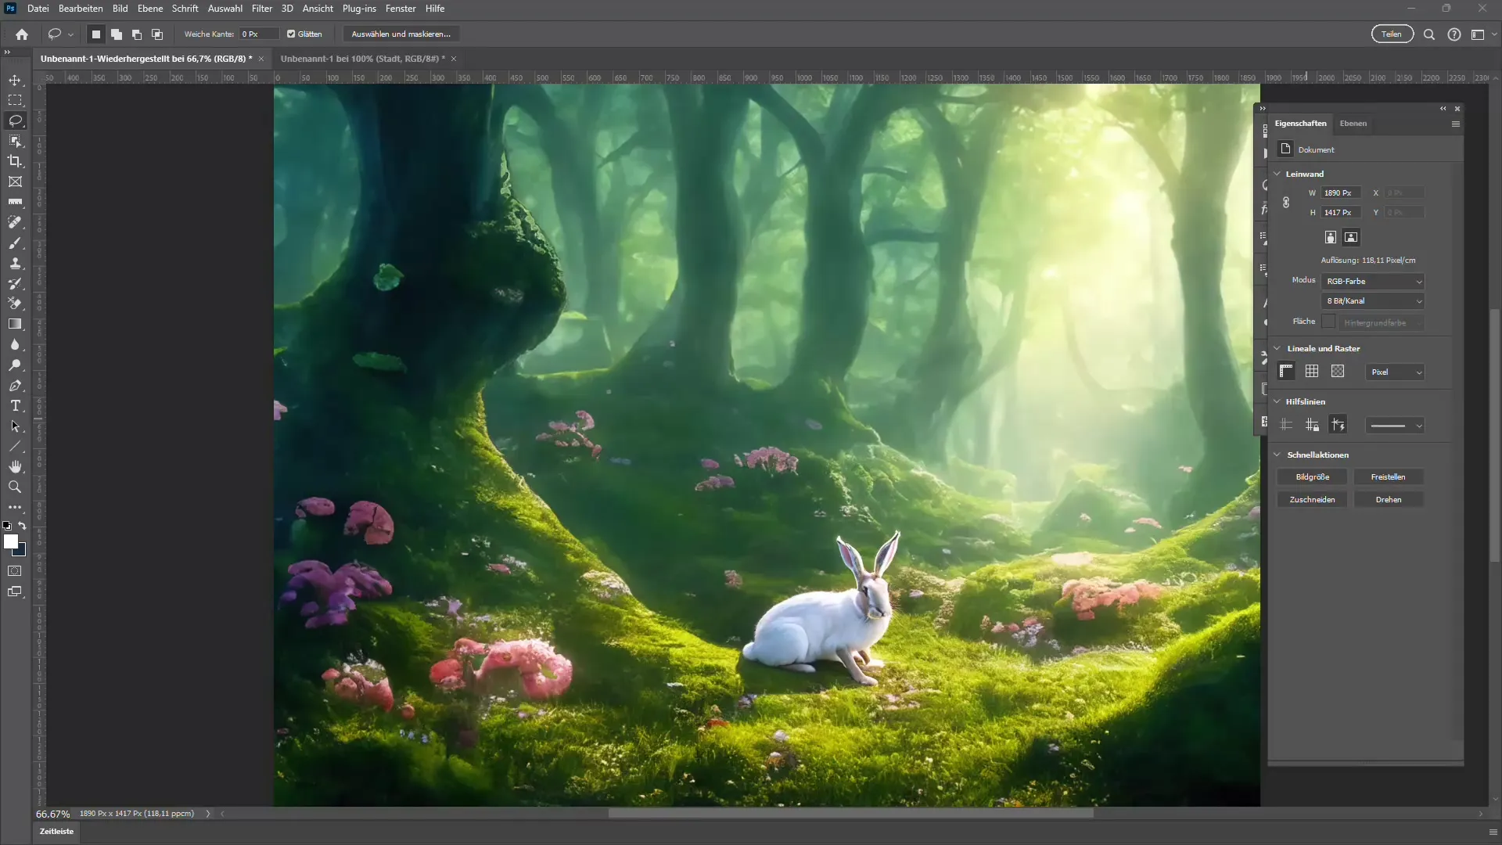The image size is (1502, 845).
Task: Change the screen mode
Action: click(15, 592)
